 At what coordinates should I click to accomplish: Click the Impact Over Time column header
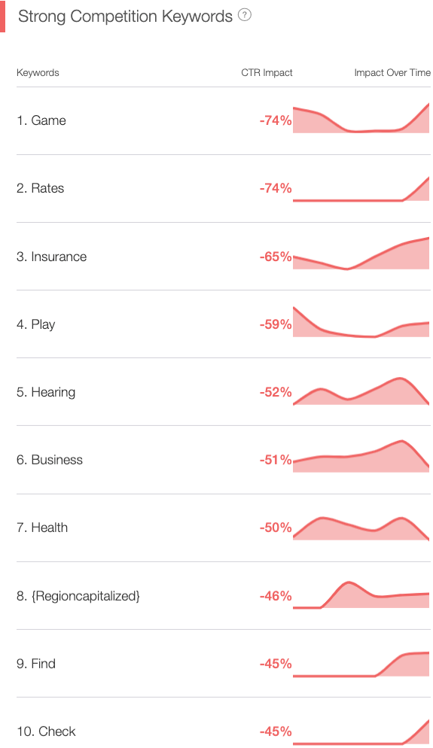pyautogui.click(x=392, y=73)
